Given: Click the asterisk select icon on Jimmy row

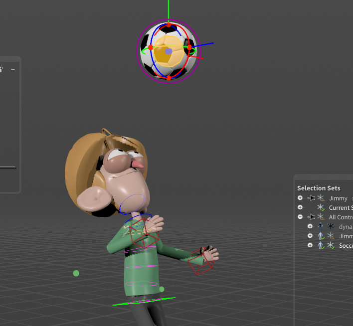Looking at the screenshot, I should coord(321,198).
